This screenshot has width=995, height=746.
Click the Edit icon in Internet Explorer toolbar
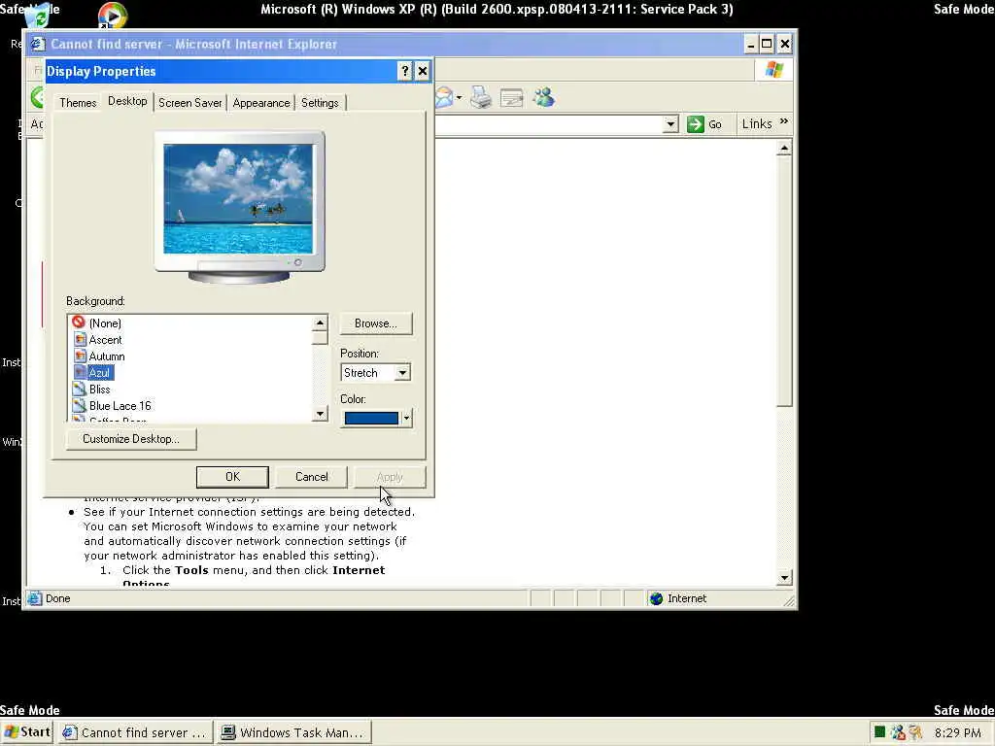(x=511, y=98)
